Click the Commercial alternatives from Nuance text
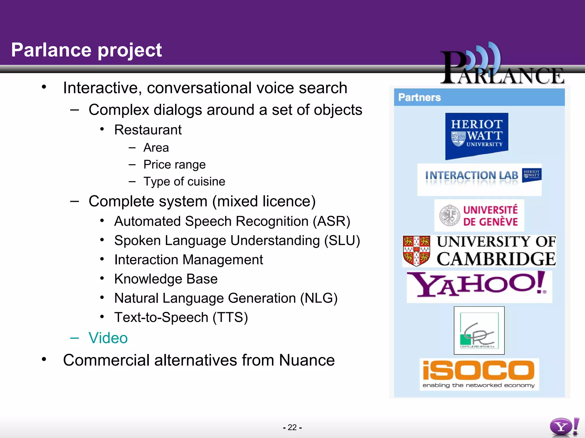This screenshot has width=585, height=438. pyautogui.click(x=199, y=360)
